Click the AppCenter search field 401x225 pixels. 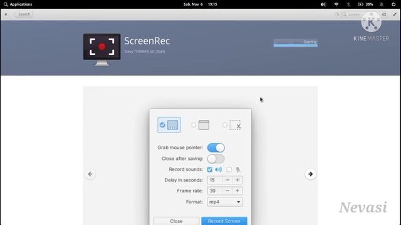click(x=364, y=14)
